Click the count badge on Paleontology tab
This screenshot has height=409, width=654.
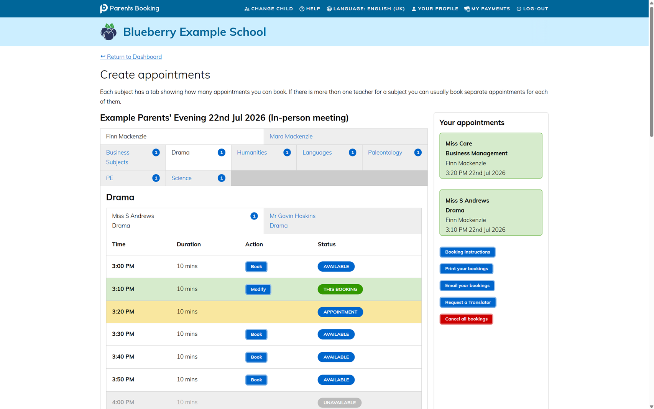418,152
